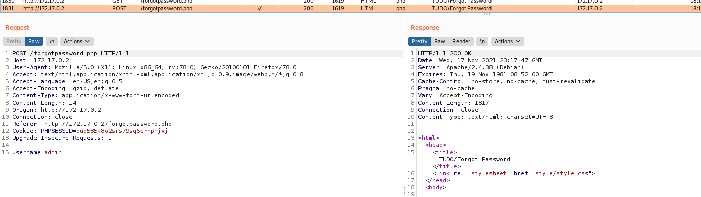Screen dimensions: 701x197
Task: Click the POST /forgotpassword.php HTTP/1.1 request line
Action: point(71,53)
